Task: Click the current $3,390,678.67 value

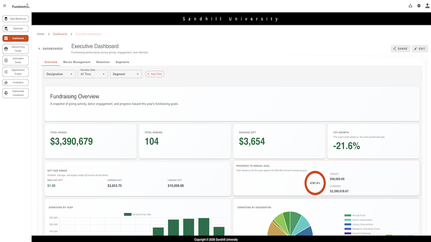Action: point(339,191)
